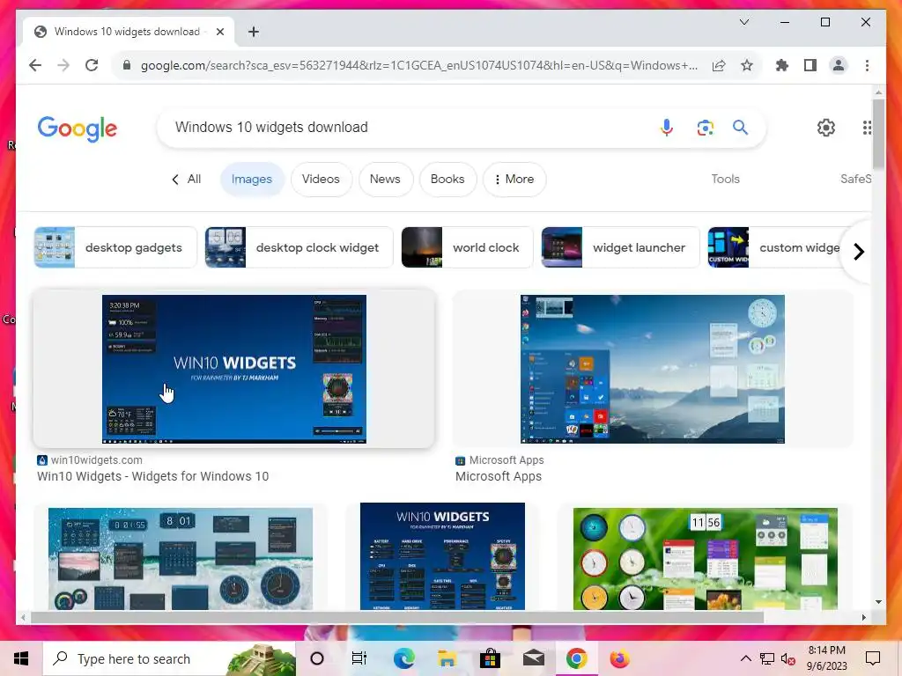
Task: Open tab search chevron in title bar
Action: (743, 22)
